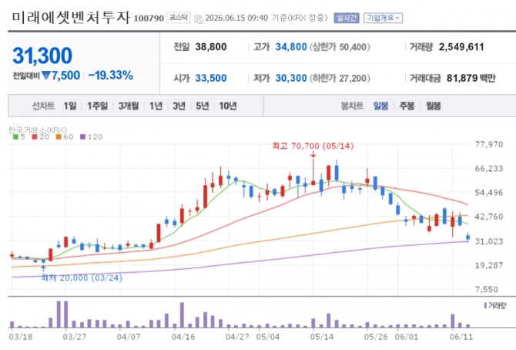Click the down-arrow 7,500 change value
The image size is (516, 350).
(61, 75)
